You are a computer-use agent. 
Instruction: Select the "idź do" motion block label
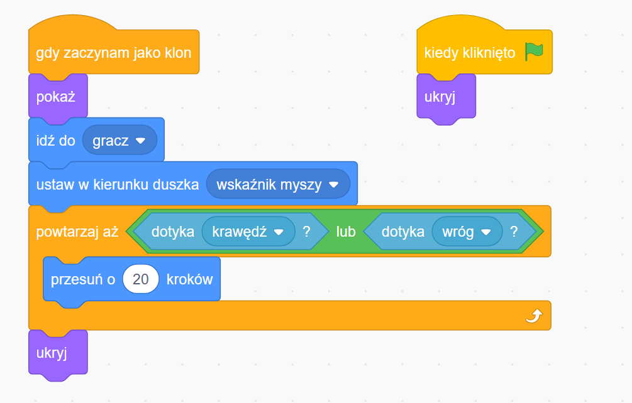point(55,141)
